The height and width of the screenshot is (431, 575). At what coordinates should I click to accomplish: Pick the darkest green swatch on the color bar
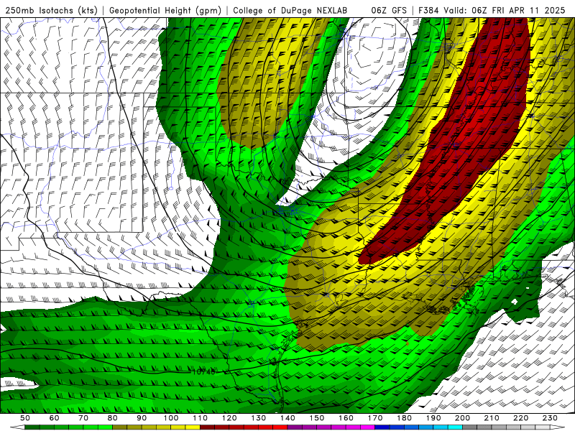point(32,427)
